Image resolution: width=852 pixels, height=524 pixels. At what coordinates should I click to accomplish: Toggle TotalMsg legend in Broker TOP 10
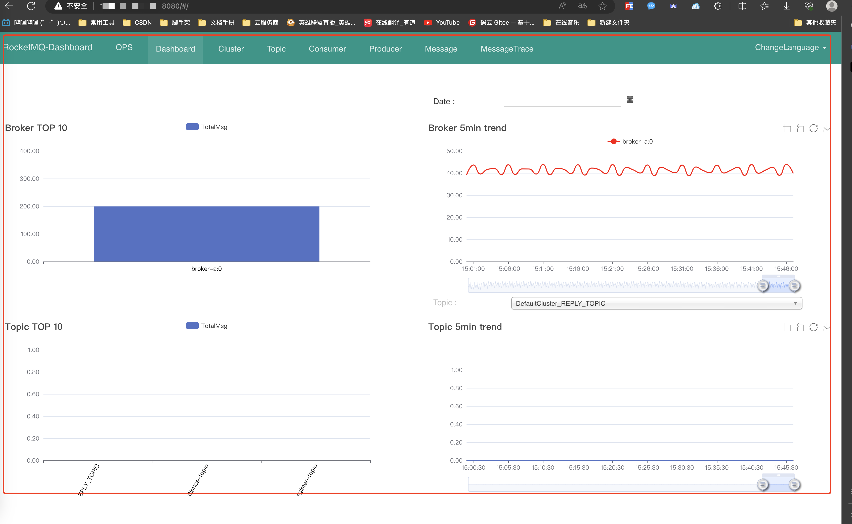coord(207,127)
